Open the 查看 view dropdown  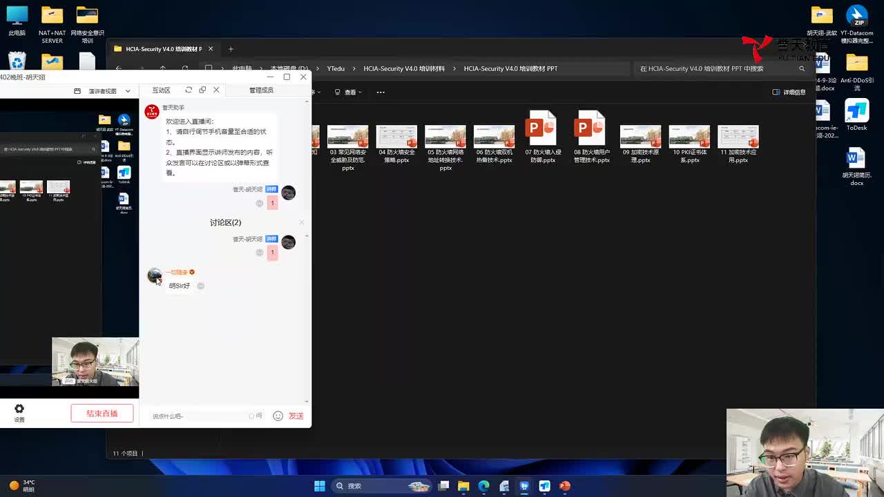(x=348, y=92)
